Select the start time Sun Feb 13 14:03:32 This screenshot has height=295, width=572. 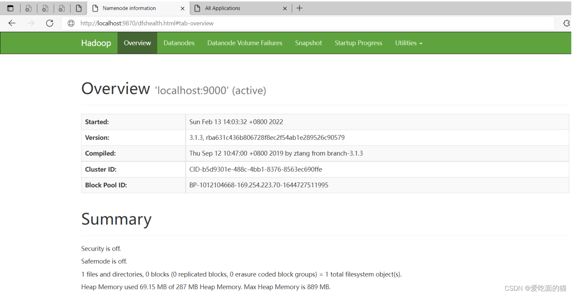click(x=236, y=122)
